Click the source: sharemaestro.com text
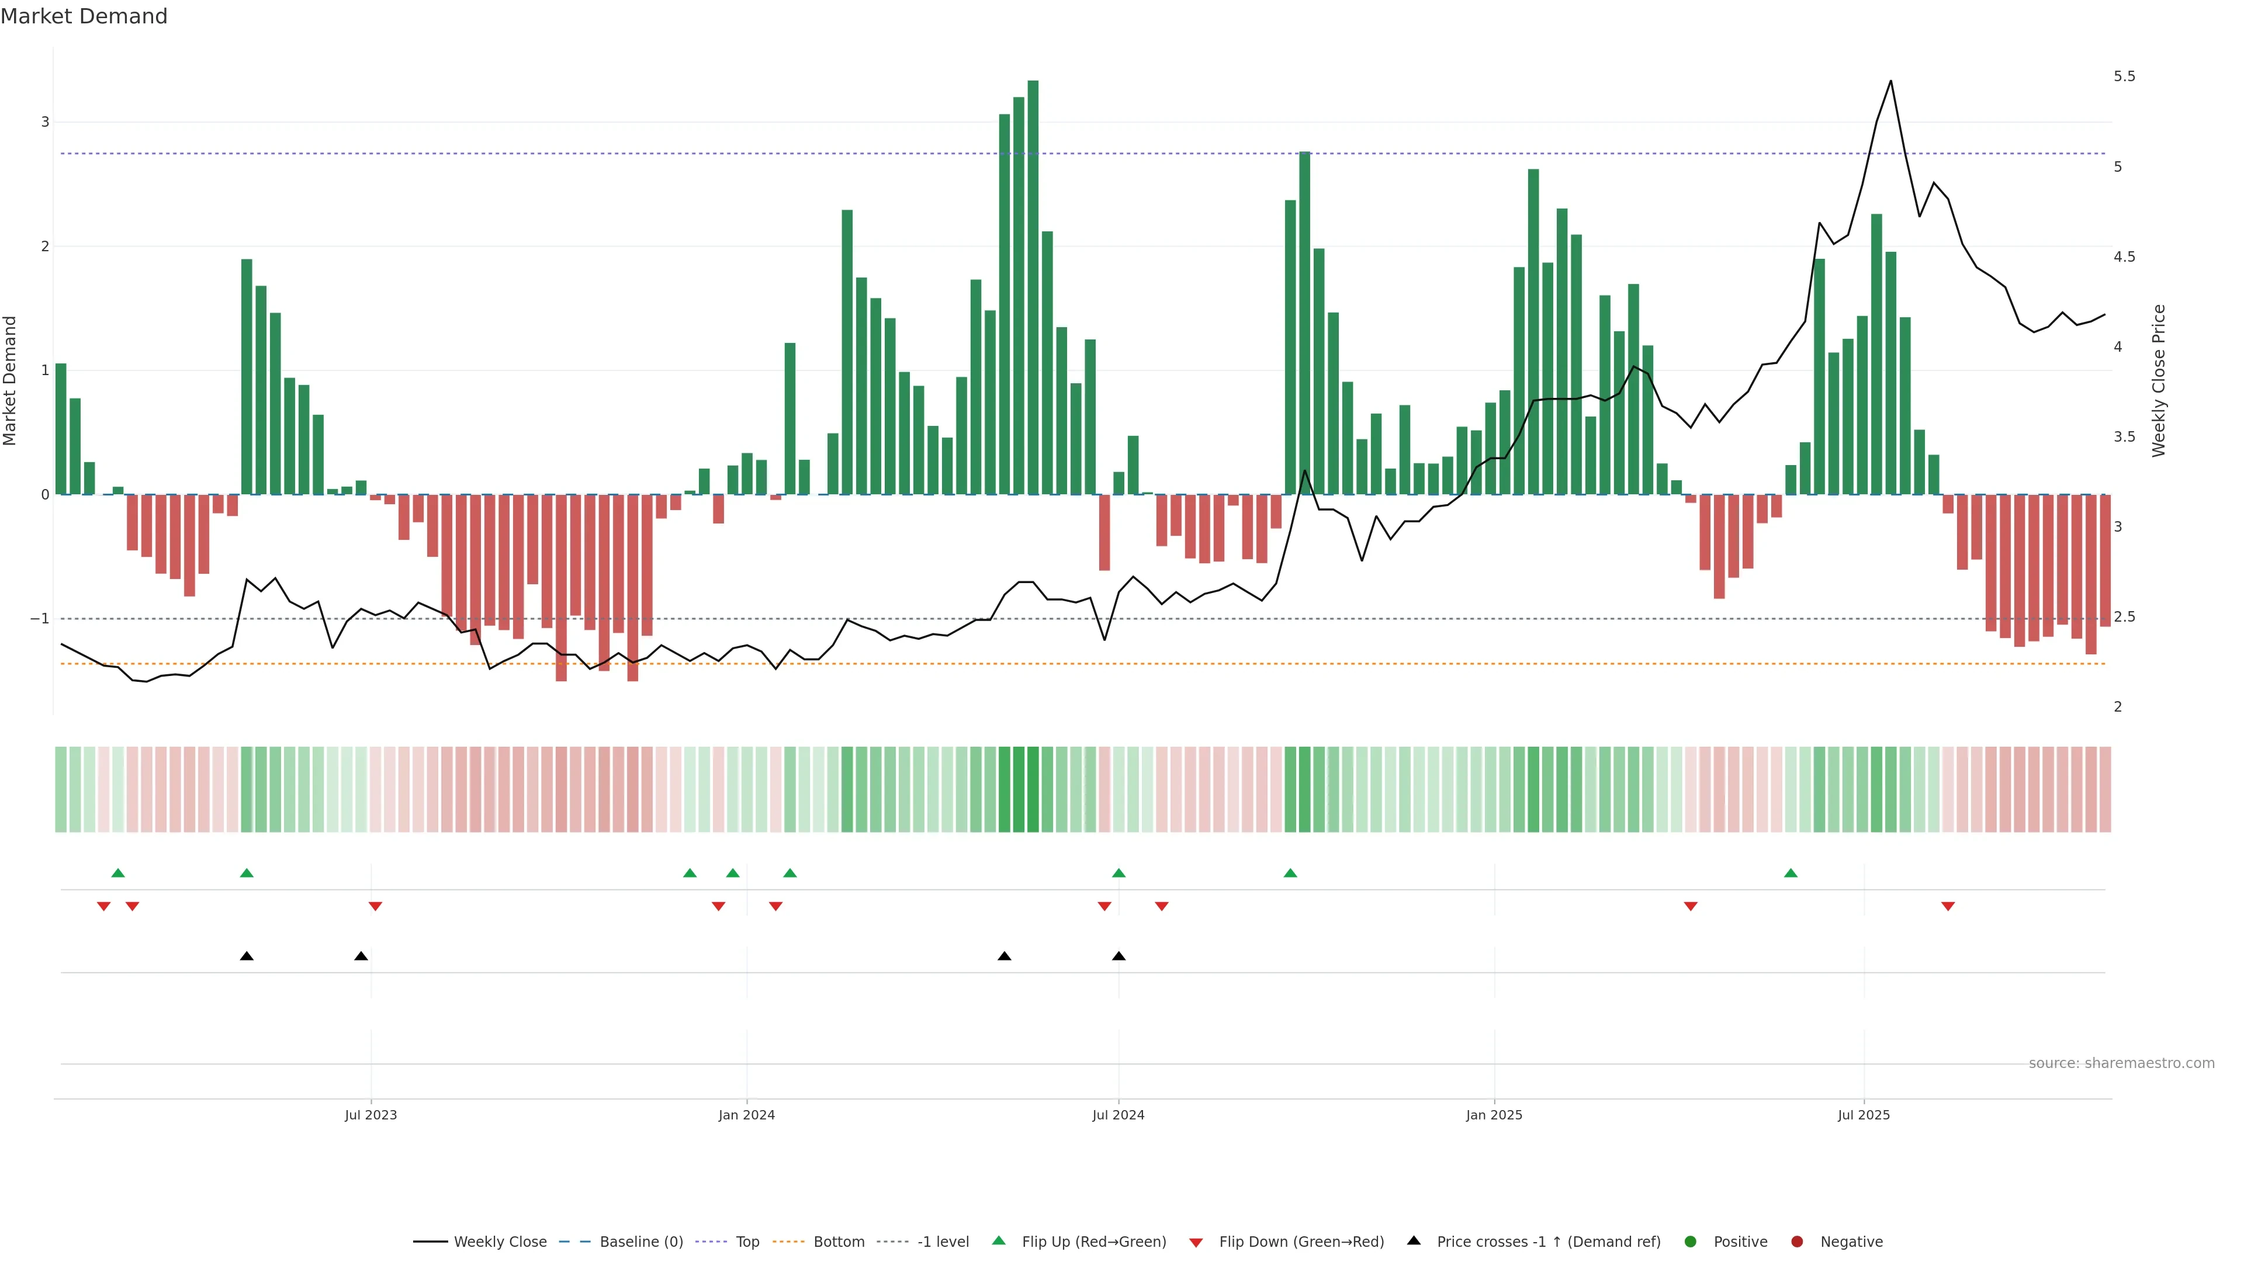2244x1262 pixels. 2121,1063
